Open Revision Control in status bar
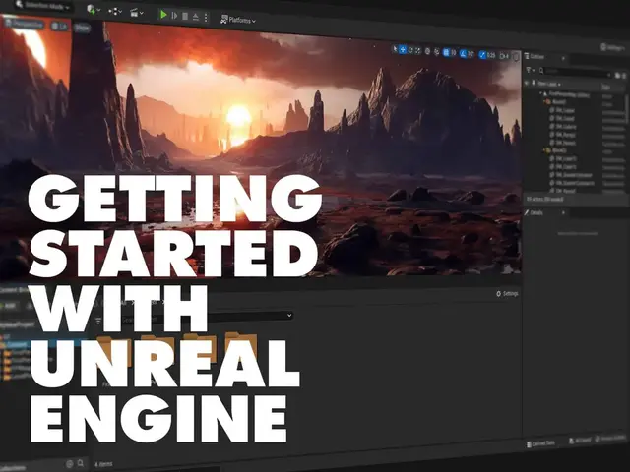 click(x=611, y=439)
